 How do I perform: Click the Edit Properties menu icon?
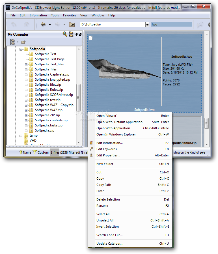click(x=91, y=155)
